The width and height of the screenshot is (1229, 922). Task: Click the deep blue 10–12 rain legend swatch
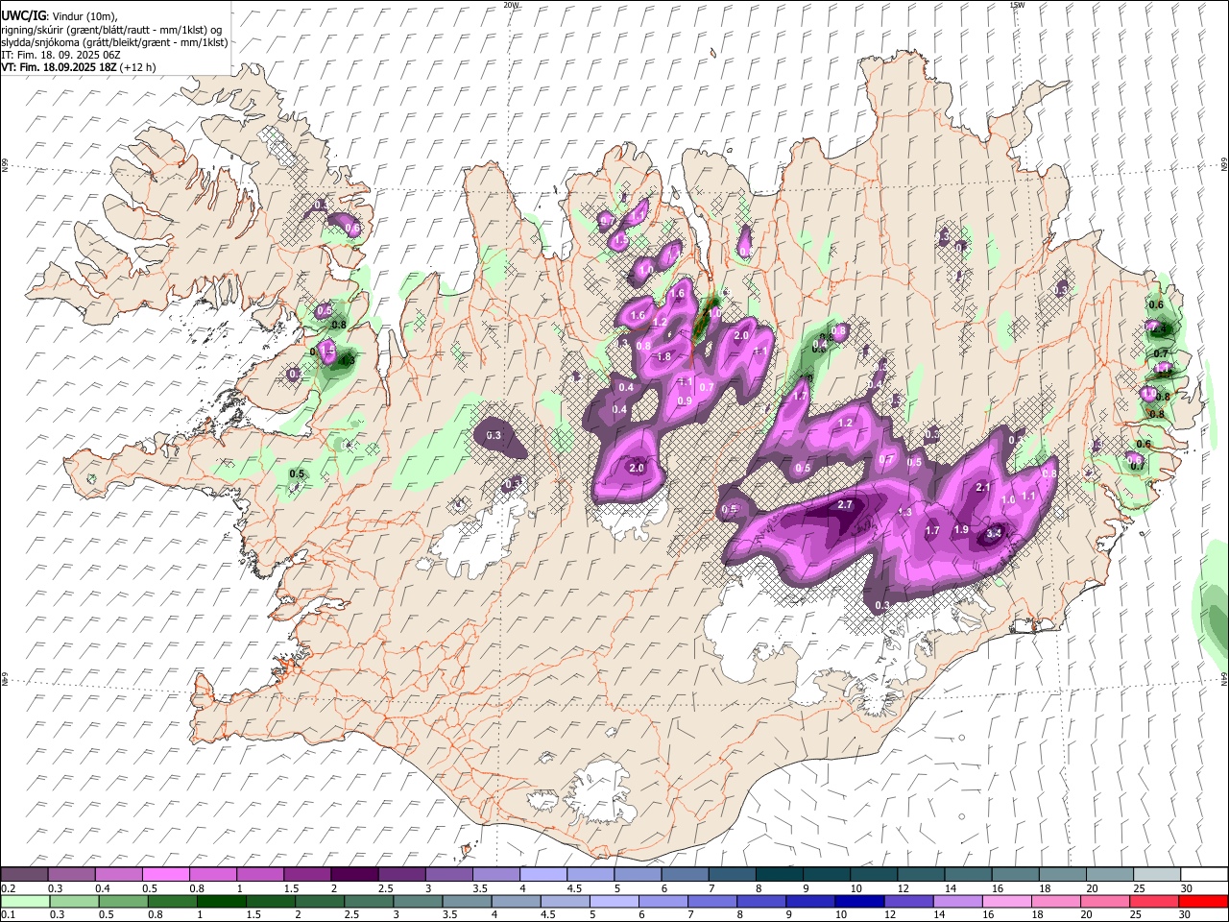click(x=859, y=902)
